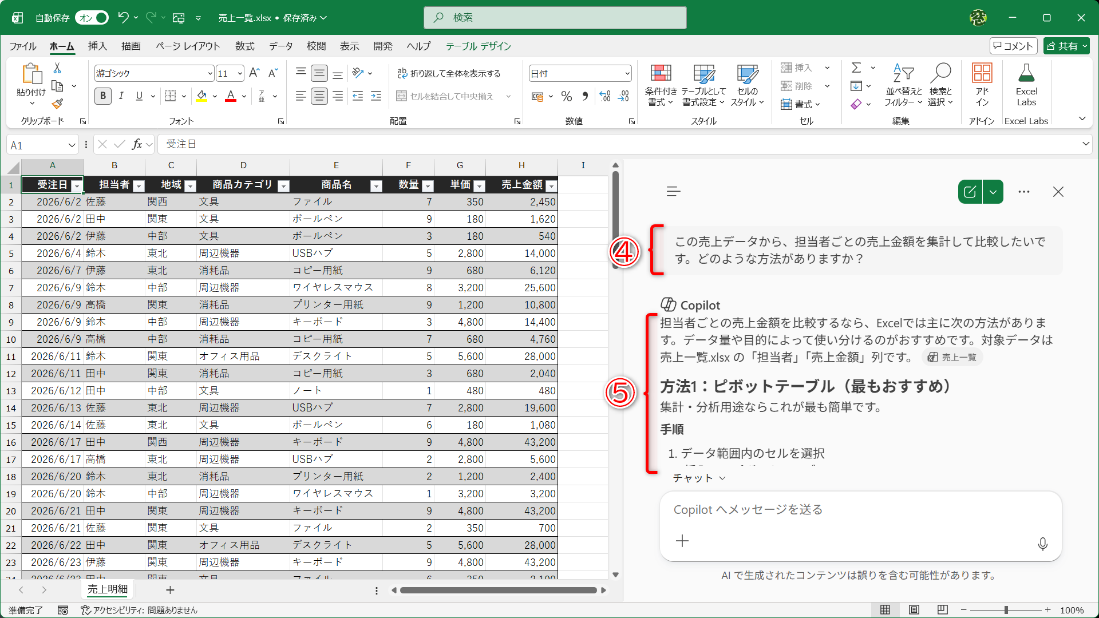
Task: Toggle middle vertical alignment
Action: click(319, 73)
